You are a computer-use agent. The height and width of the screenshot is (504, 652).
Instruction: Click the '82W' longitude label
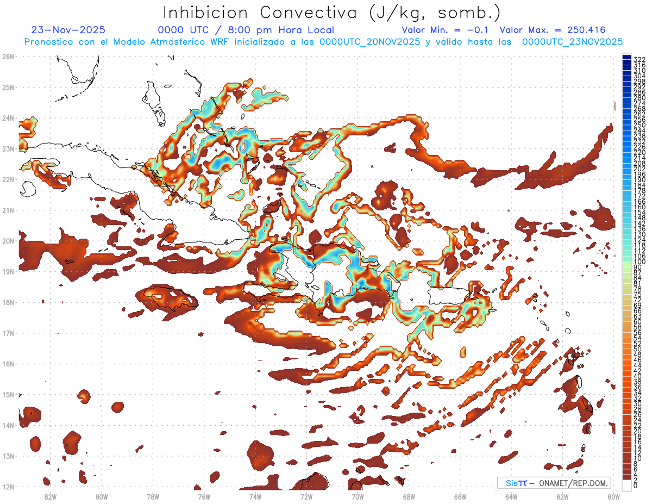[x=51, y=496]
